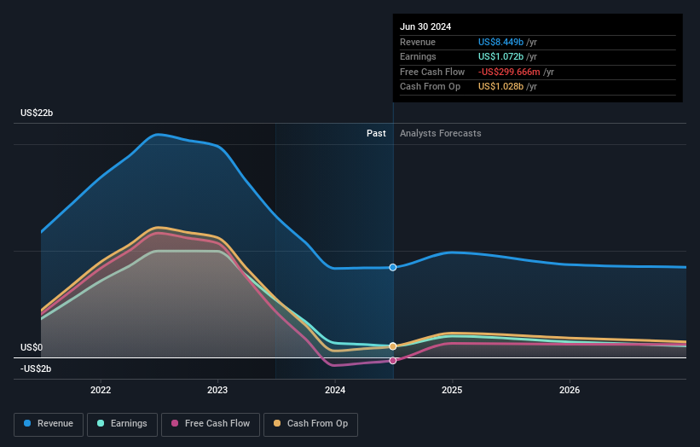
Task: Click the US$0 y-axis label
Action: point(32,347)
